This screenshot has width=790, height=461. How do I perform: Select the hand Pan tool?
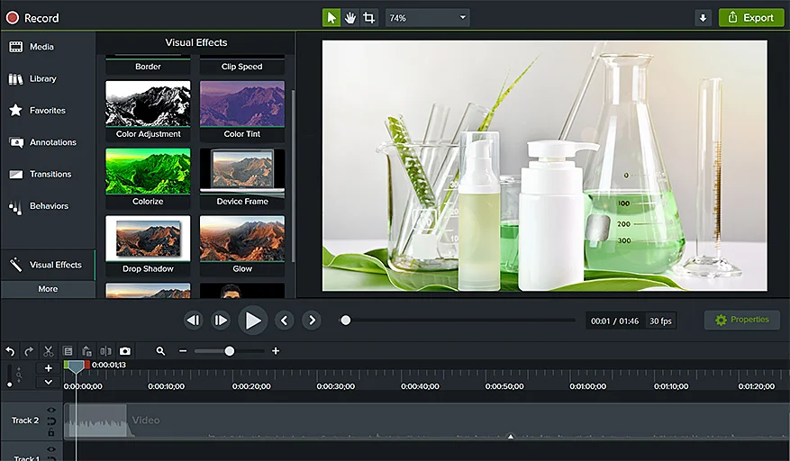[350, 18]
